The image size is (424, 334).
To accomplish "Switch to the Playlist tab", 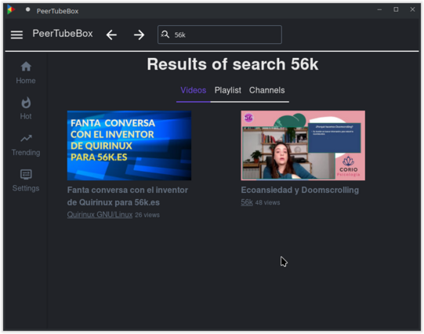I will point(228,90).
